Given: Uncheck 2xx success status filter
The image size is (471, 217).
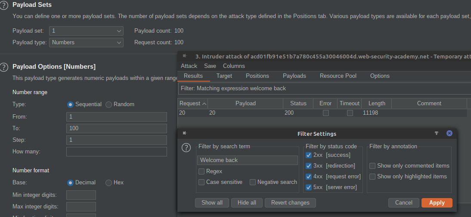Looking at the screenshot, I should (x=309, y=155).
